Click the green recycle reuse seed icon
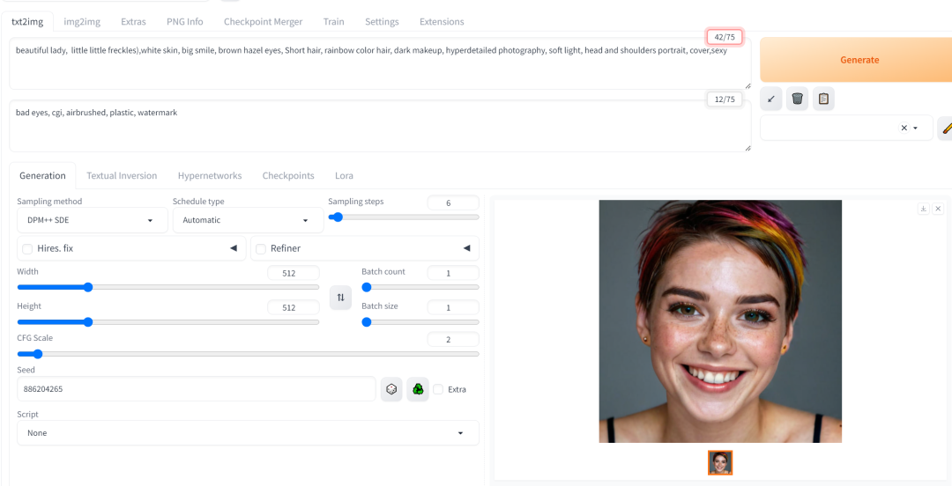 point(418,389)
